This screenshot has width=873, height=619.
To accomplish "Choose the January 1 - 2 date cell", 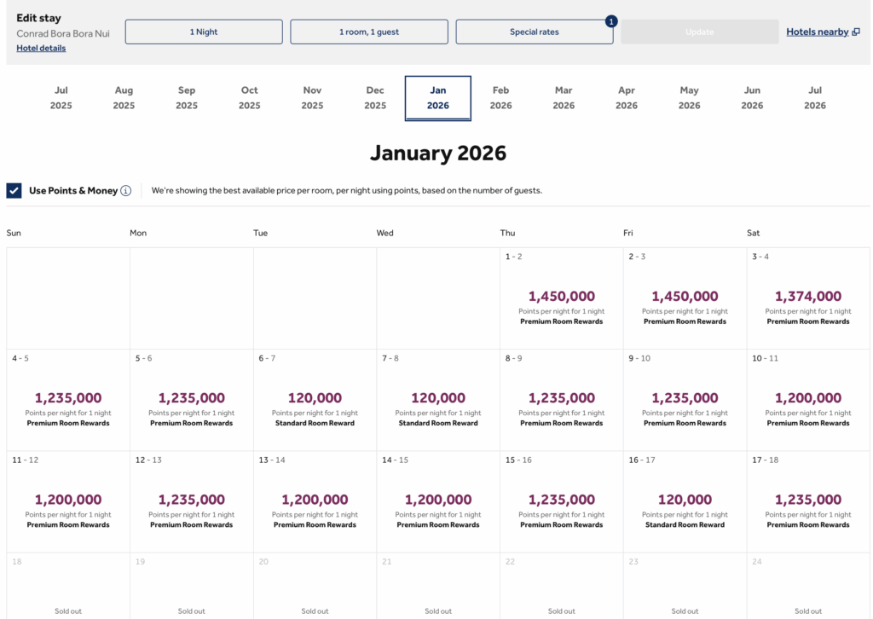I will coord(561,298).
